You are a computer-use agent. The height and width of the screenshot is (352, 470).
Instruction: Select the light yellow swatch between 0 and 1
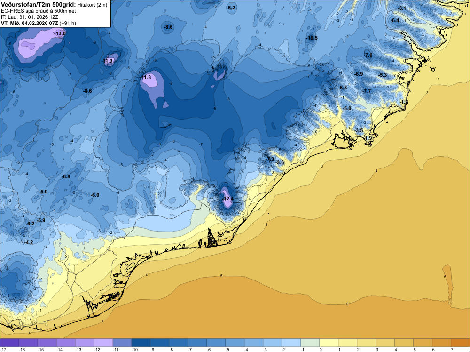click(329, 343)
